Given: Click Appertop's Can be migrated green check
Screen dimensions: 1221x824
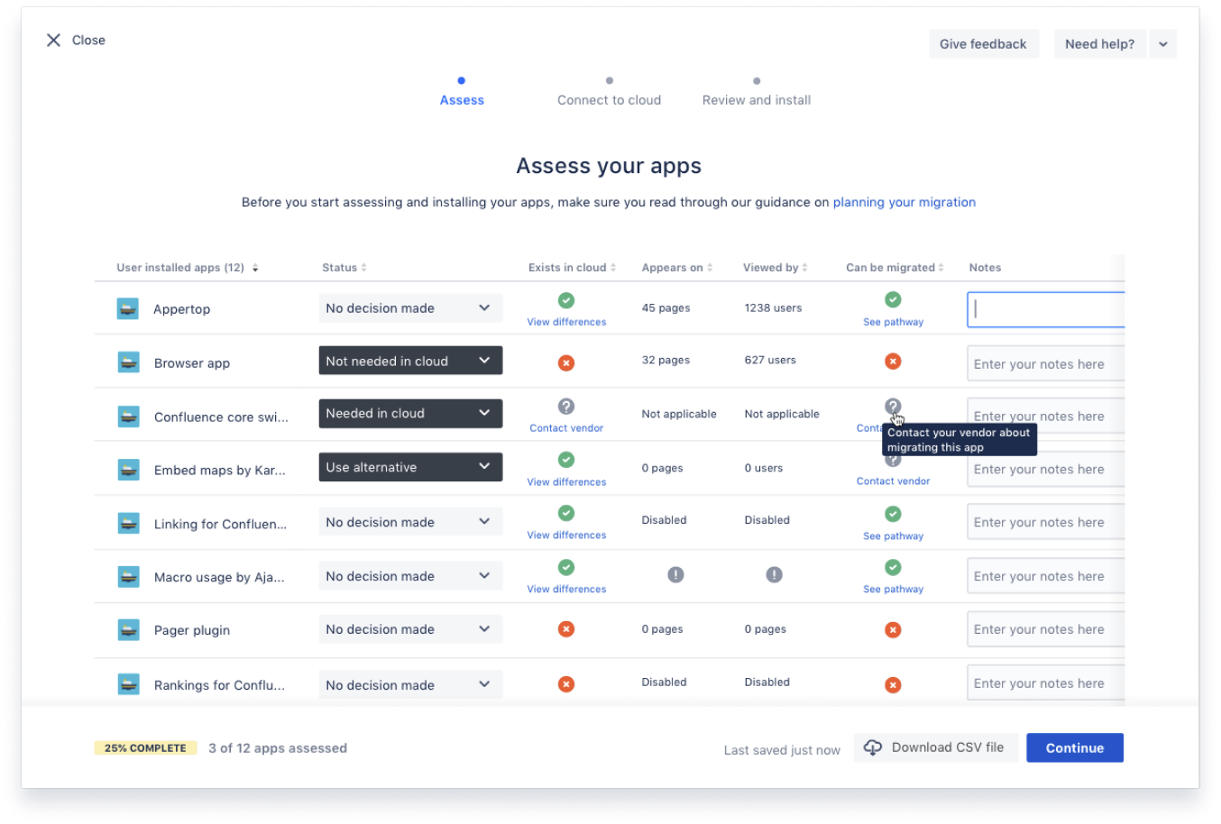Looking at the screenshot, I should pos(893,299).
